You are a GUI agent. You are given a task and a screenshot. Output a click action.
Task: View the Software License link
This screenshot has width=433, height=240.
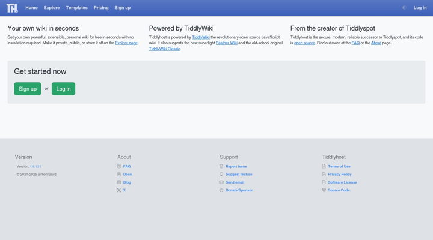pos(342,182)
